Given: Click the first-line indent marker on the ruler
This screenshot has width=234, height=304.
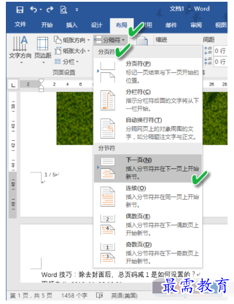Looking at the screenshot, I should (x=41, y=82).
